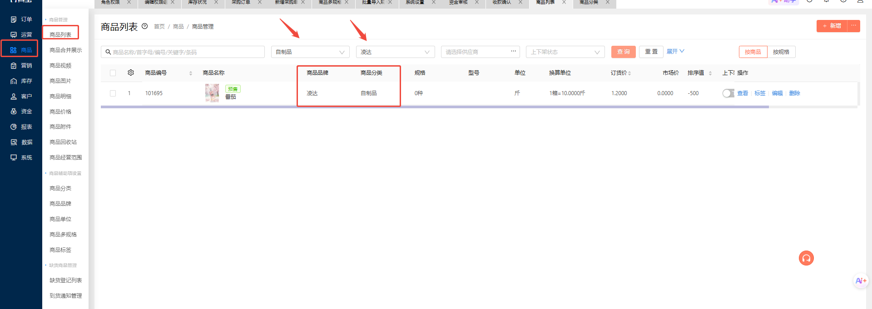This screenshot has height=309, width=872.
Task: Switch the view to 按商品
Action: [753, 52]
